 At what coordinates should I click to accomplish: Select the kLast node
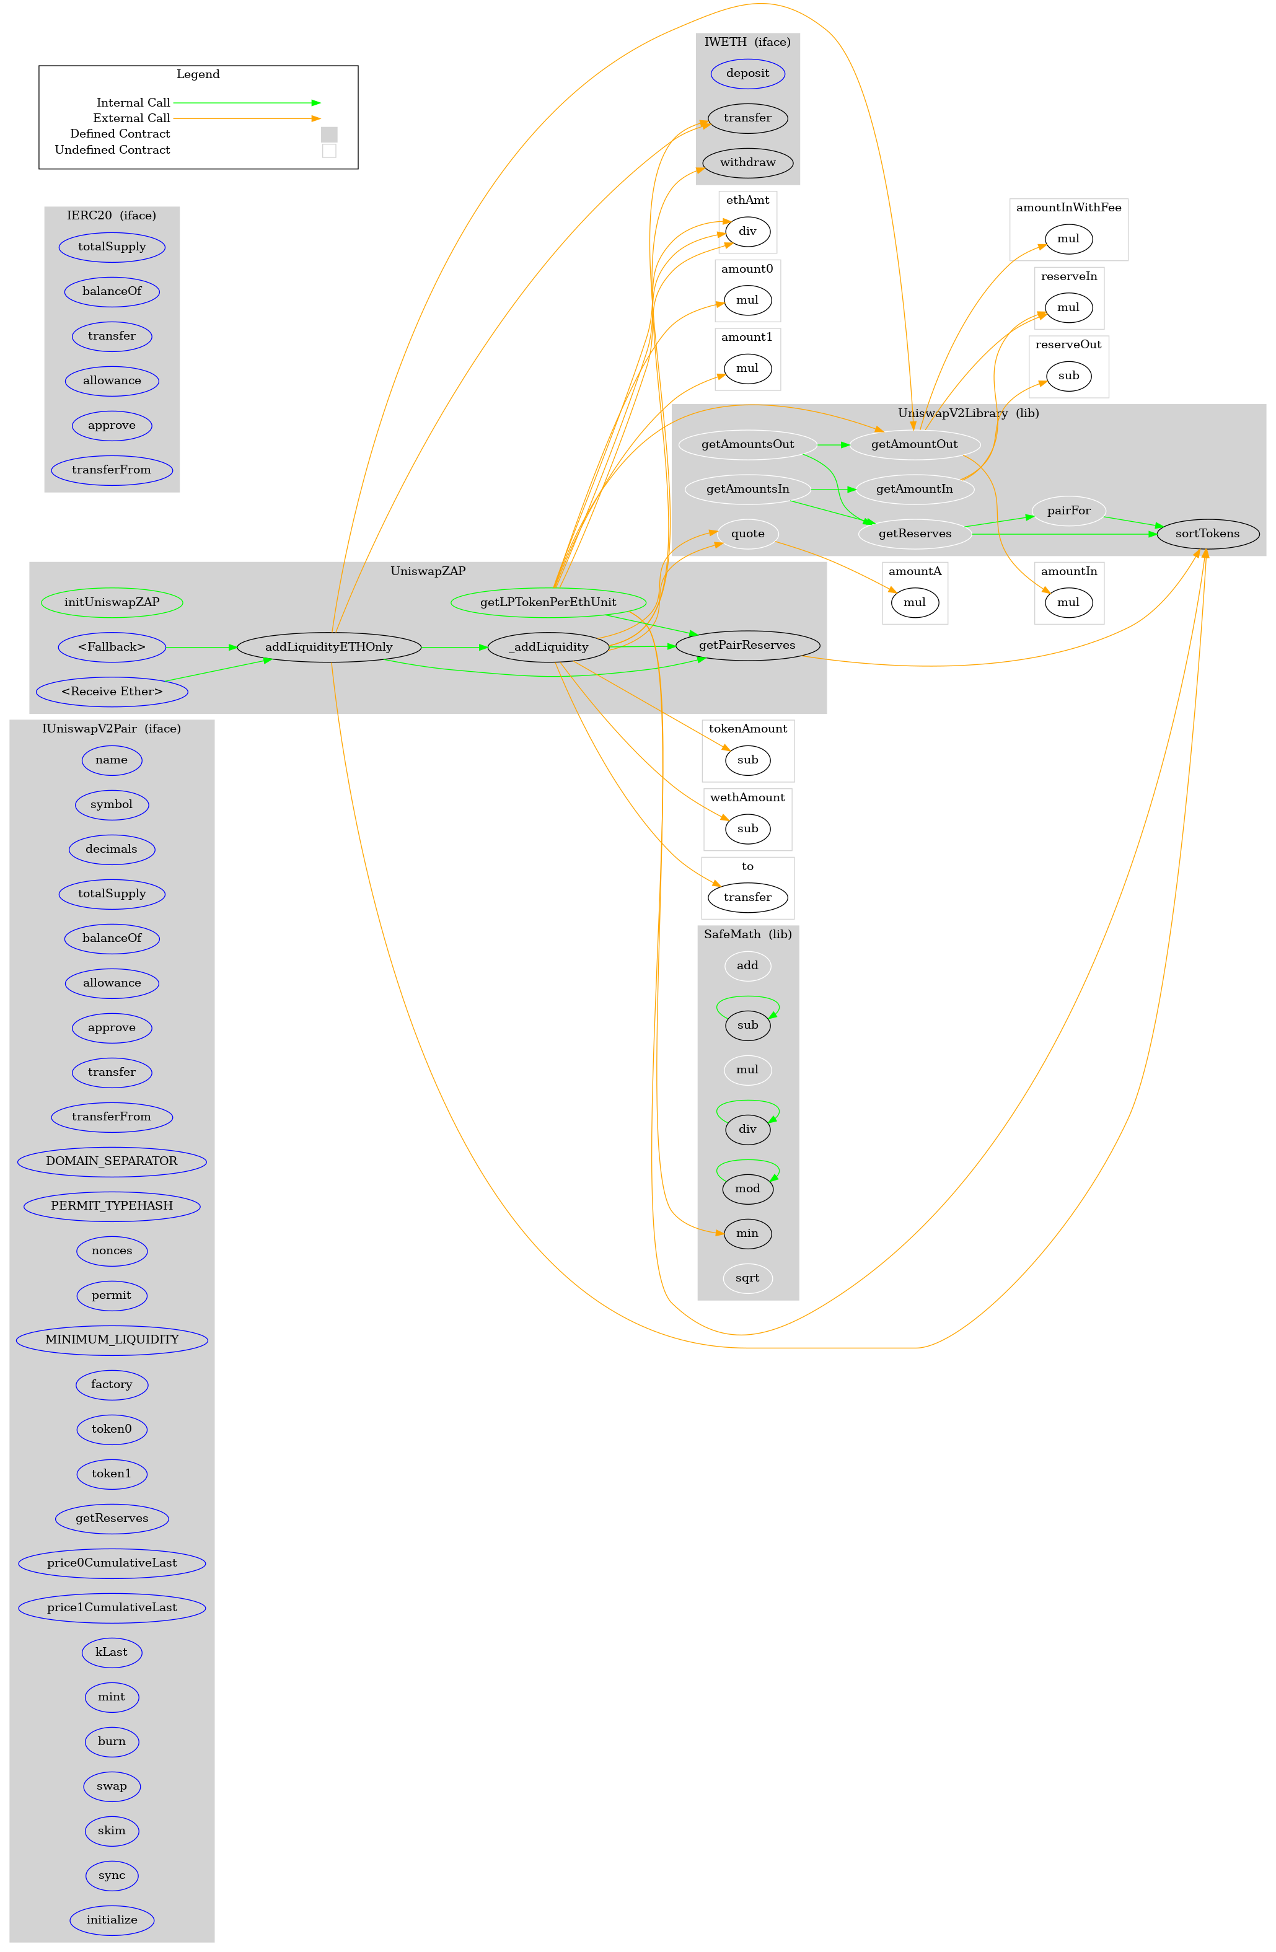112,1652
